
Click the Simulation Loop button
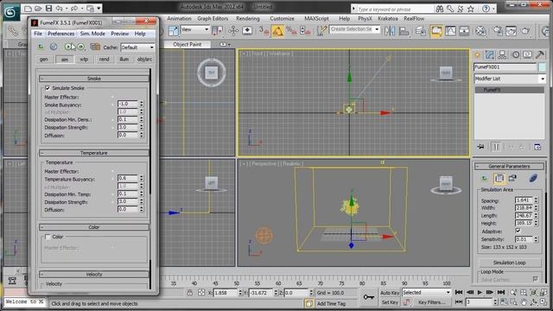coord(509,263)
